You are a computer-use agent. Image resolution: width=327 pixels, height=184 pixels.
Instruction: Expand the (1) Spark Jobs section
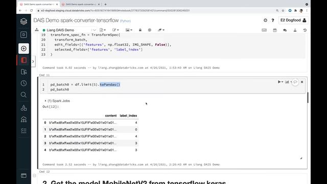click(57, 101)
